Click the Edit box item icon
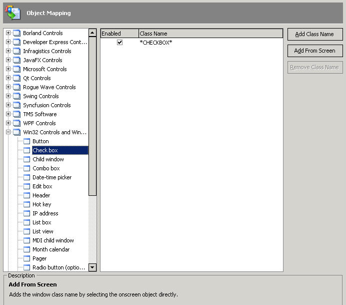346x305 pixels. [x=27, y=186]
